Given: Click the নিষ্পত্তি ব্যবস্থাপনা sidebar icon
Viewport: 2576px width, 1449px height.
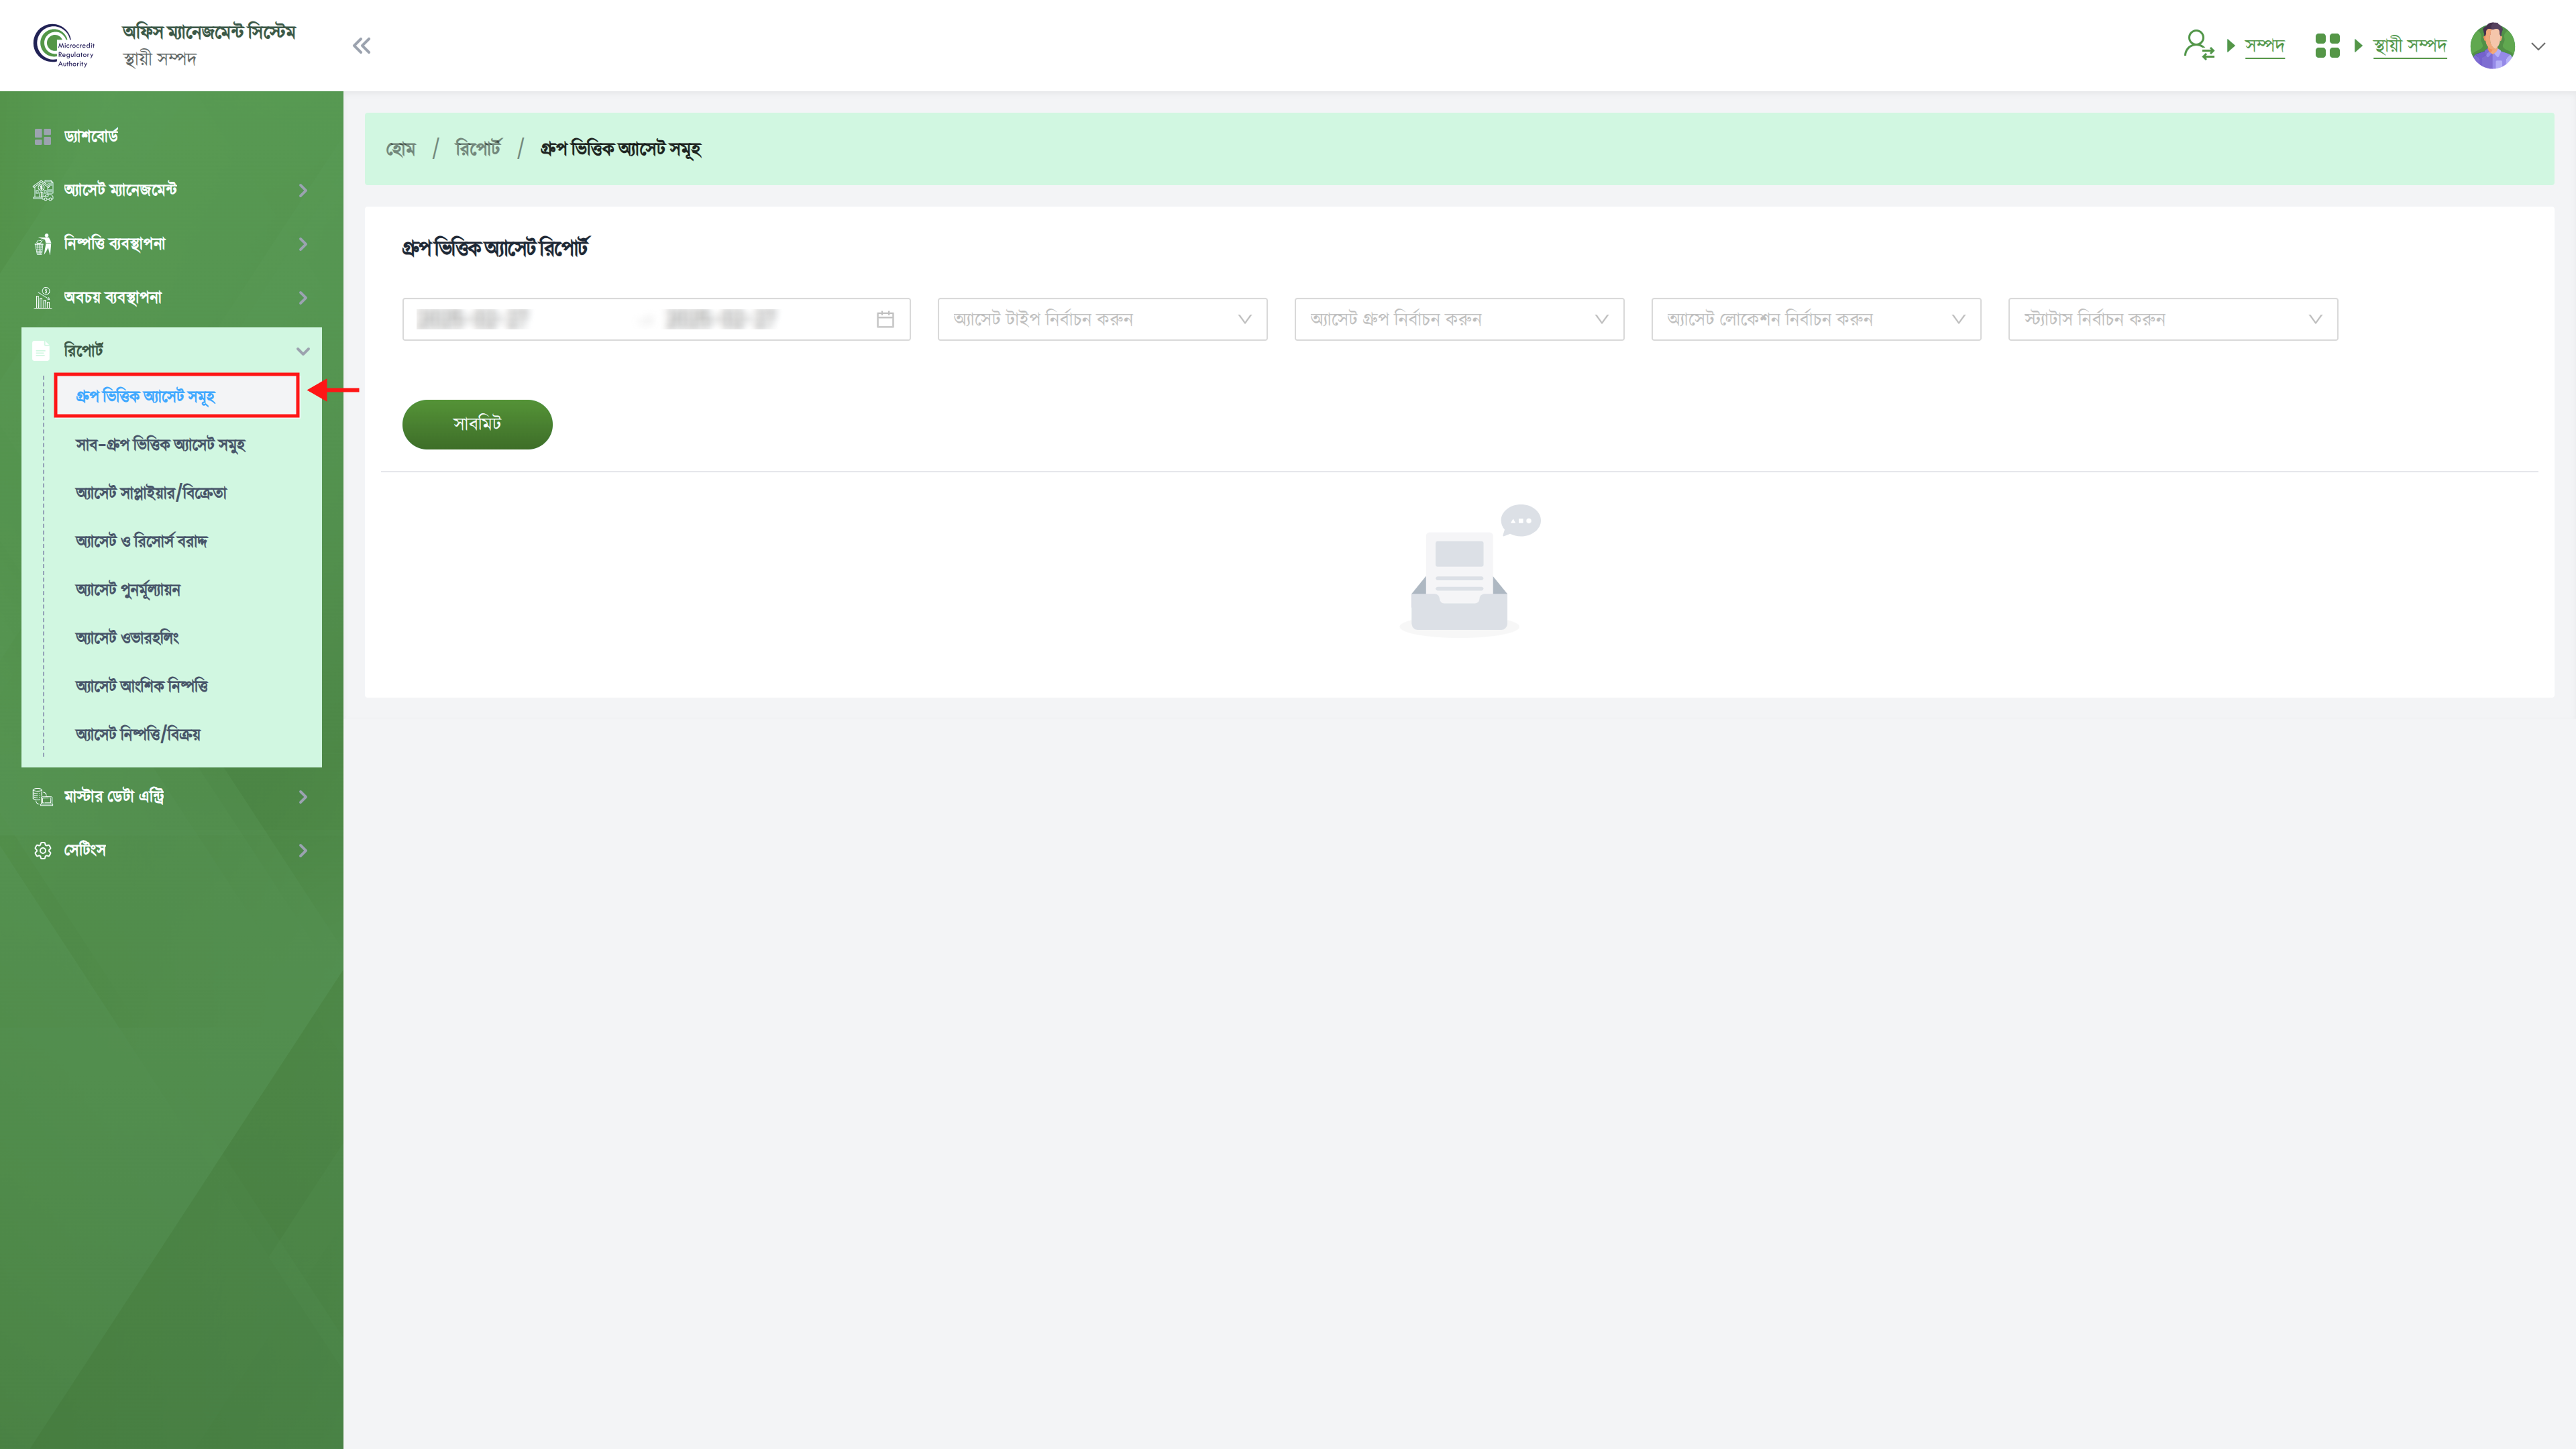Looking at the screenshot, I should [x=42, y=244].
